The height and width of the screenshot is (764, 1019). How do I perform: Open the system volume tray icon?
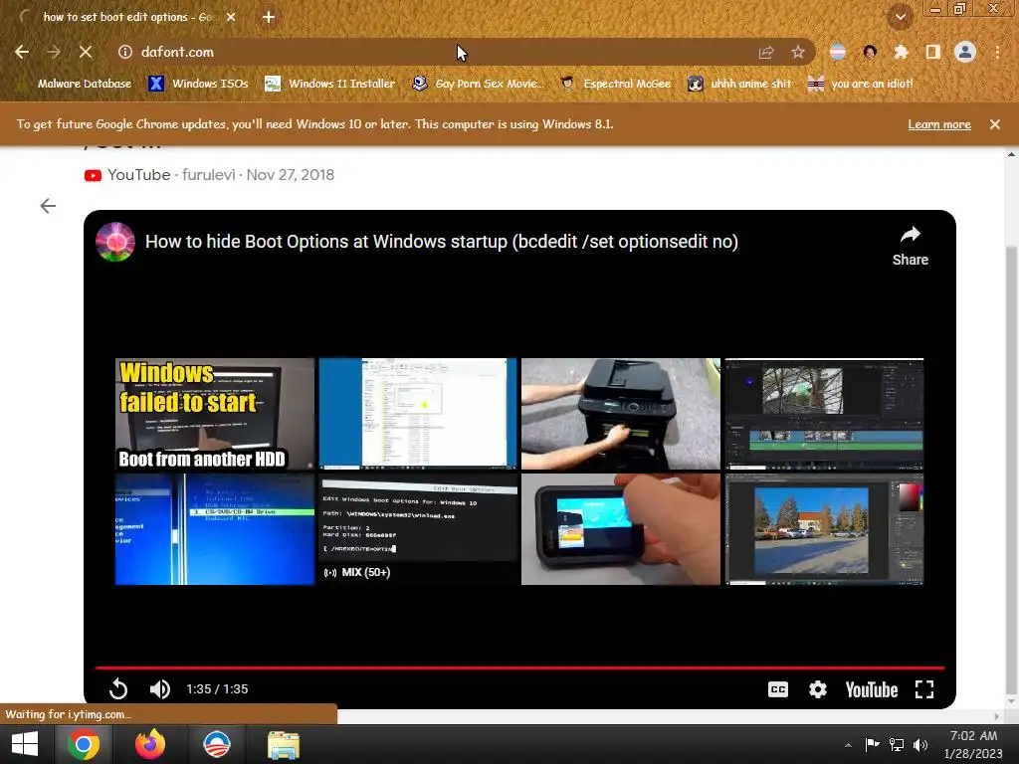tap(920, 745)
